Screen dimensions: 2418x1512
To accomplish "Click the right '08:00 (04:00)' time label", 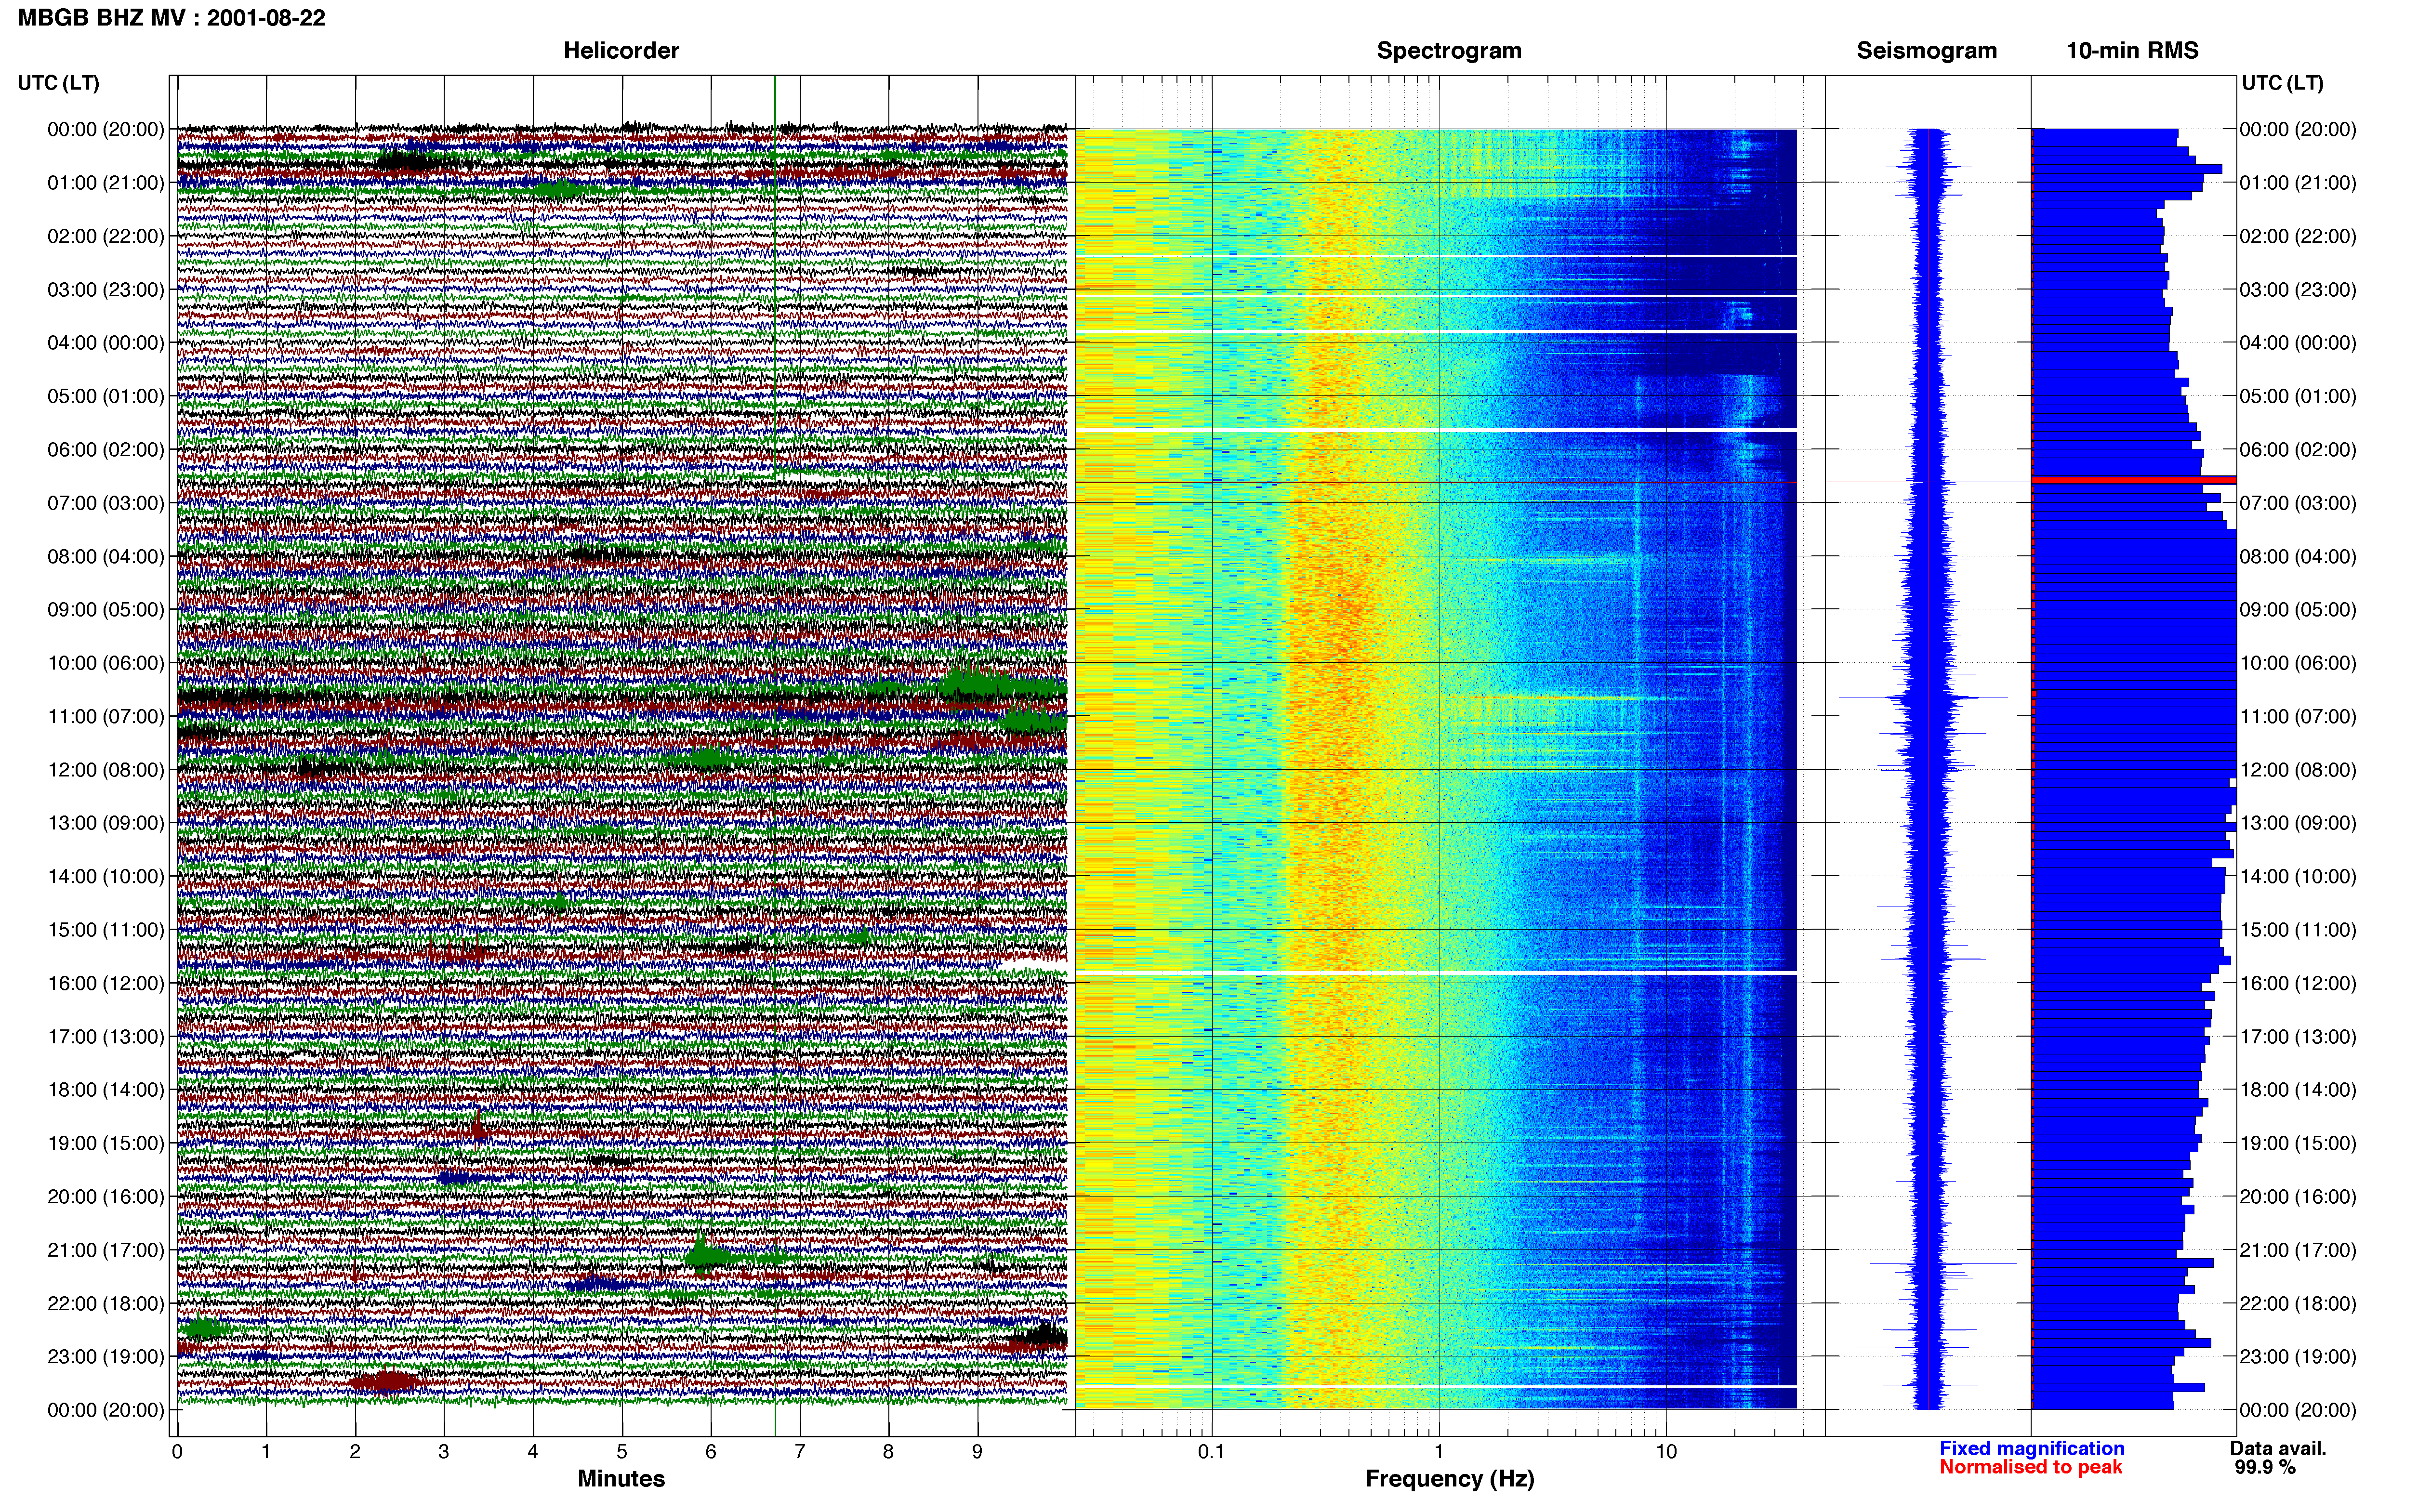I will [x=2298, y=556].
